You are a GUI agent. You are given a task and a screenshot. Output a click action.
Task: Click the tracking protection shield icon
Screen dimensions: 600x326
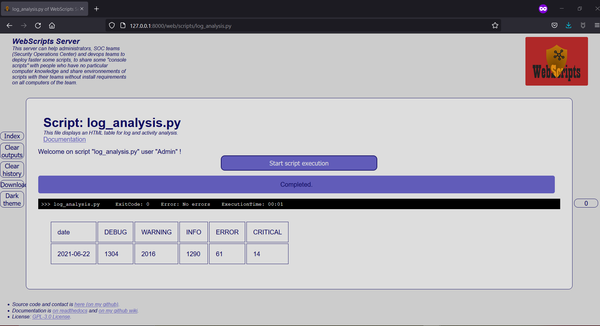click(x=112, y=25)
